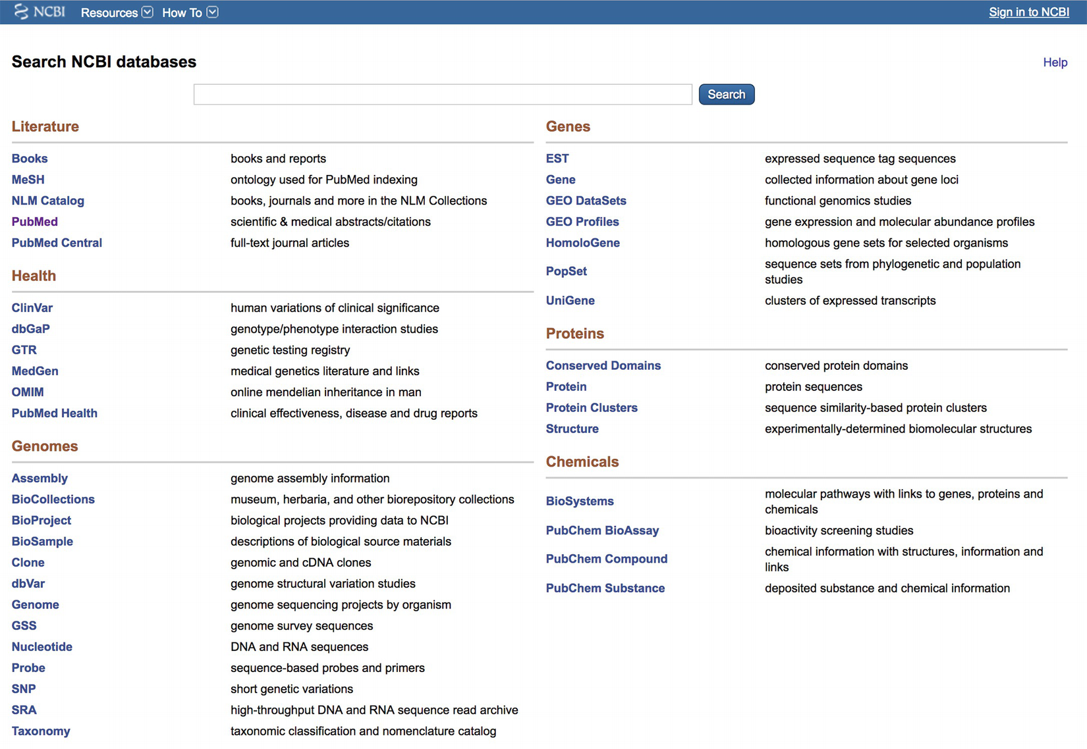Click Sign in to NCBI link
Screen dimensions: 1087x749
(x=1028, y=13)
